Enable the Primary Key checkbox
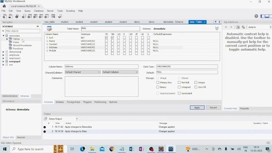 click(x=158, y=82)
